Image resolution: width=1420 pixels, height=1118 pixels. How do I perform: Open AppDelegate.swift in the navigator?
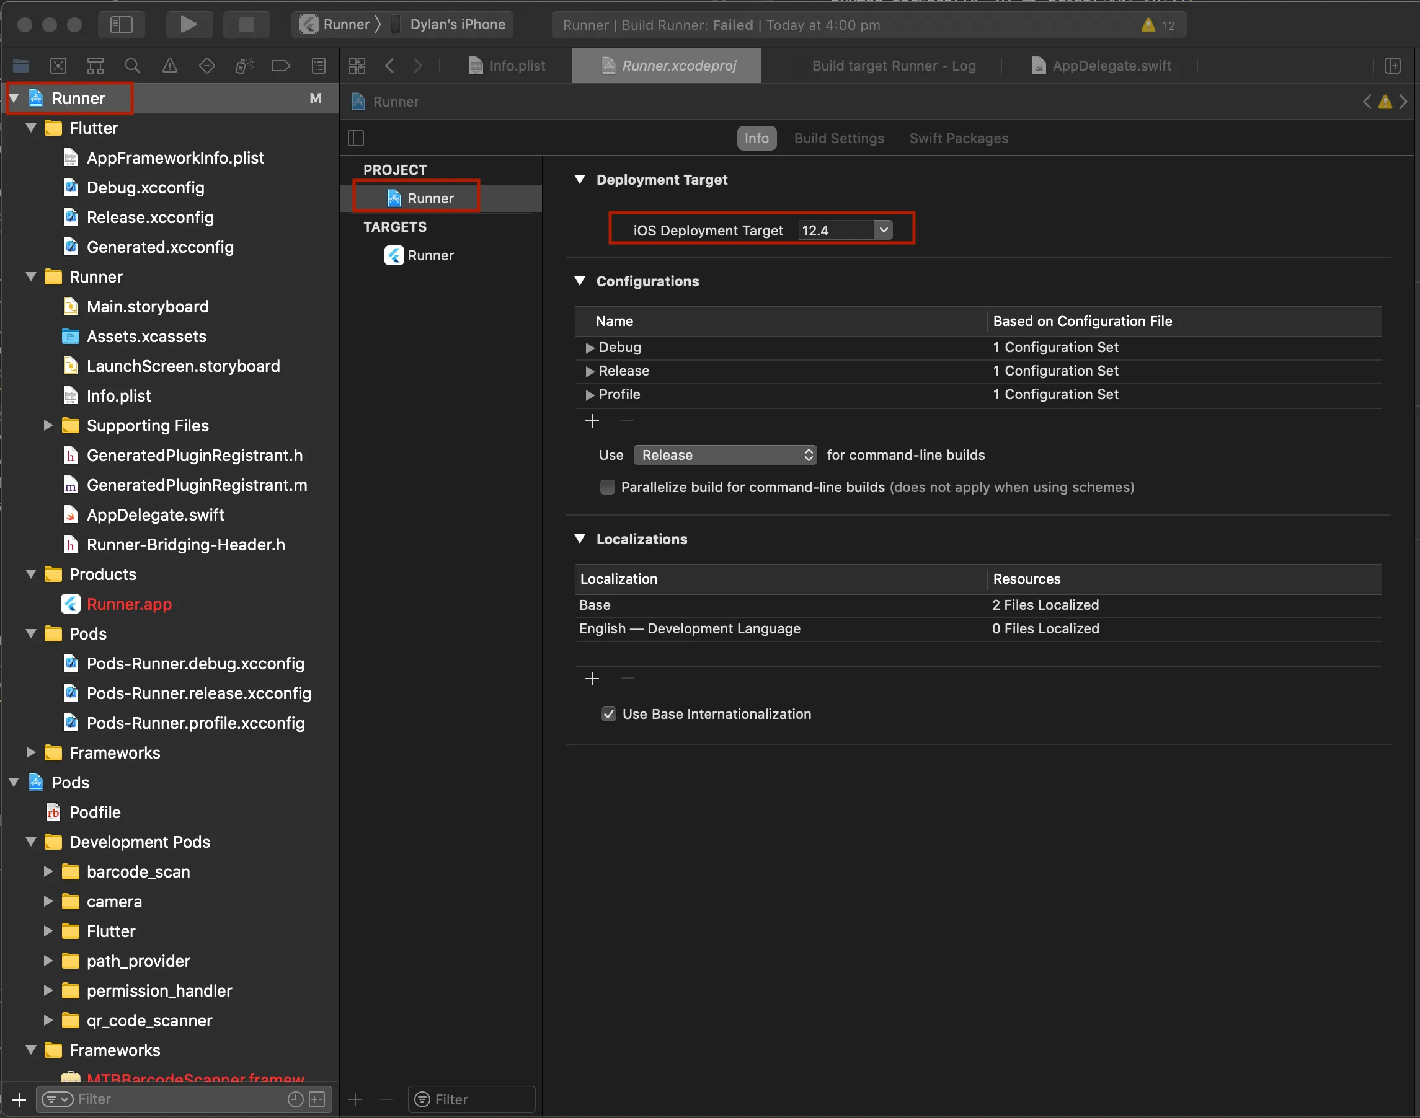[x=155, y=515]
